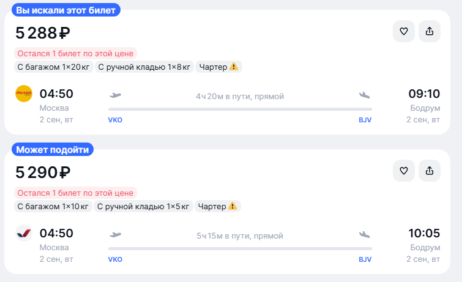The width and height of the screenshot is (462, 282).
Task: Click first ticket's flight route progress line
Action: click(x=240, y=109)
